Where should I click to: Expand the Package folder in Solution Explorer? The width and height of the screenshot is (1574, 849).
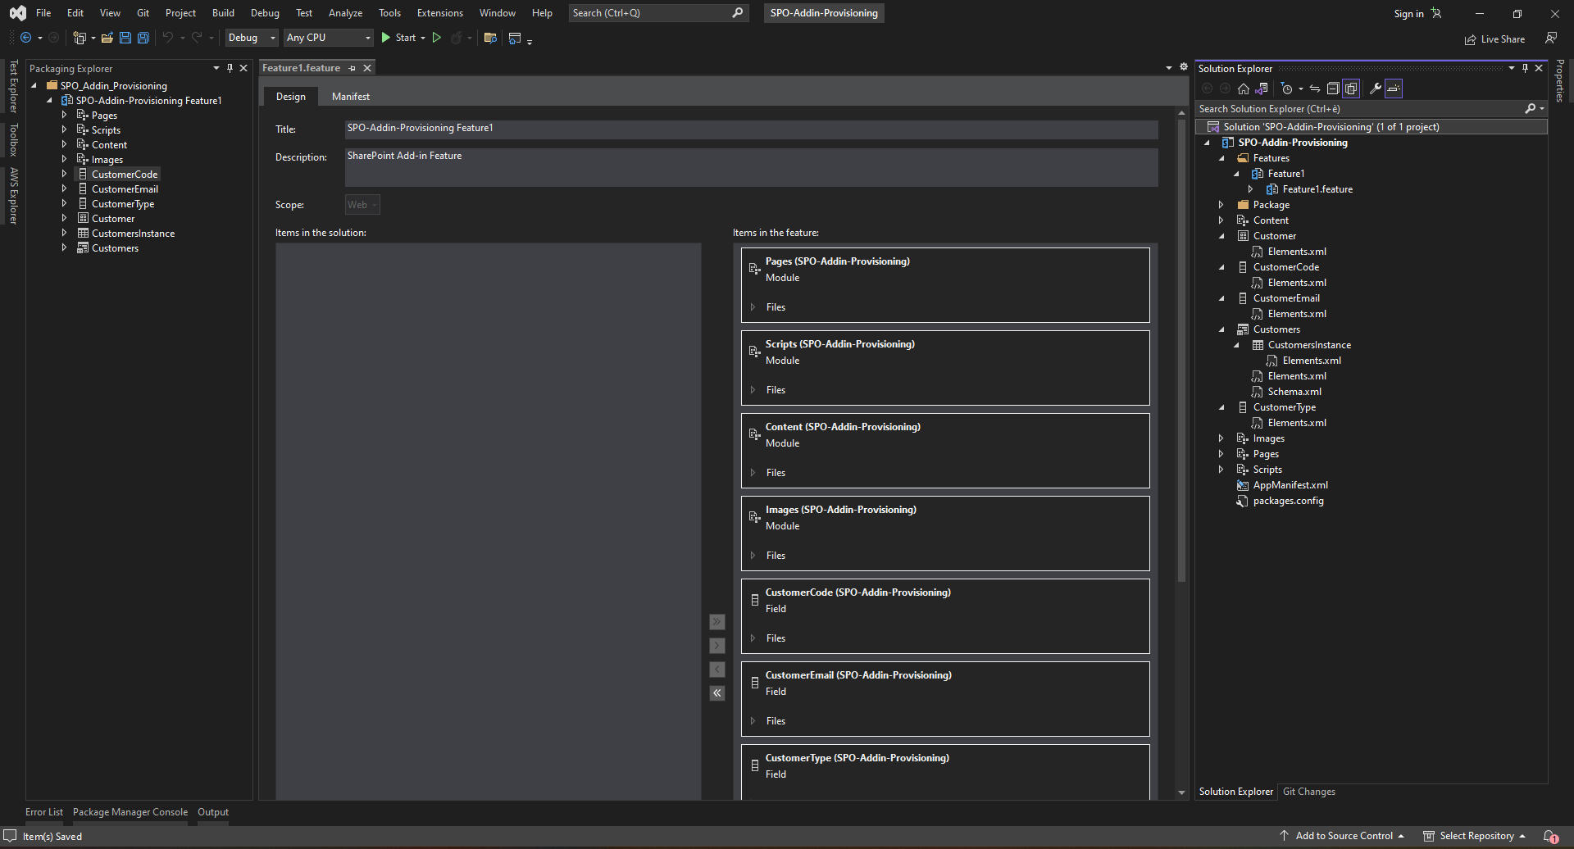pyautogui.click(x=1221, y=205)
